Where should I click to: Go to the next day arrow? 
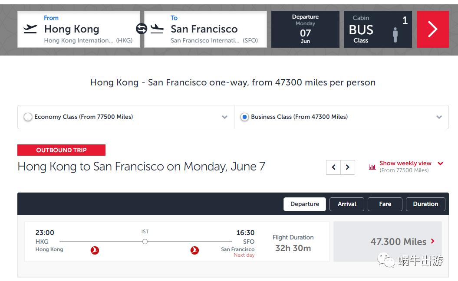pyautogui.click(x=348, y=167)
